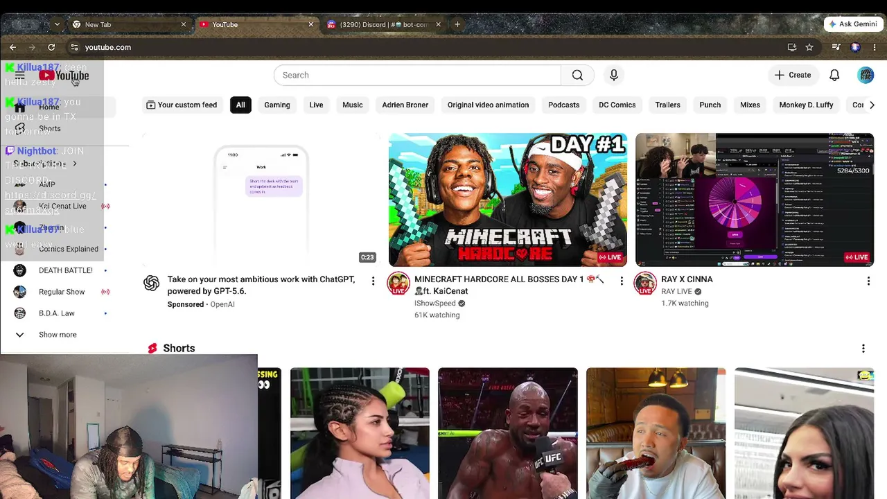Open the Chrome profile avatar

coord(855,47)
